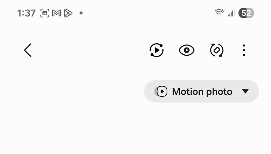
Task: Play the motion photo from the top toolbar
Action: tap(156, 50)
